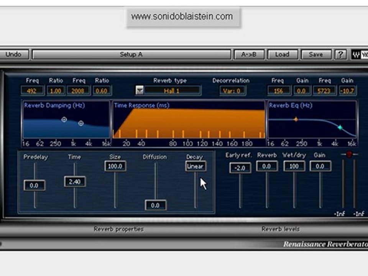Open the Setup A preset bar
The width and height of the screenshot is (368, 276).
pos(131,54)
